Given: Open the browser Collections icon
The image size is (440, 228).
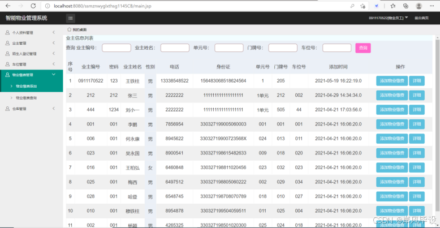Looking at the screenshot, I should pos(406,6).
